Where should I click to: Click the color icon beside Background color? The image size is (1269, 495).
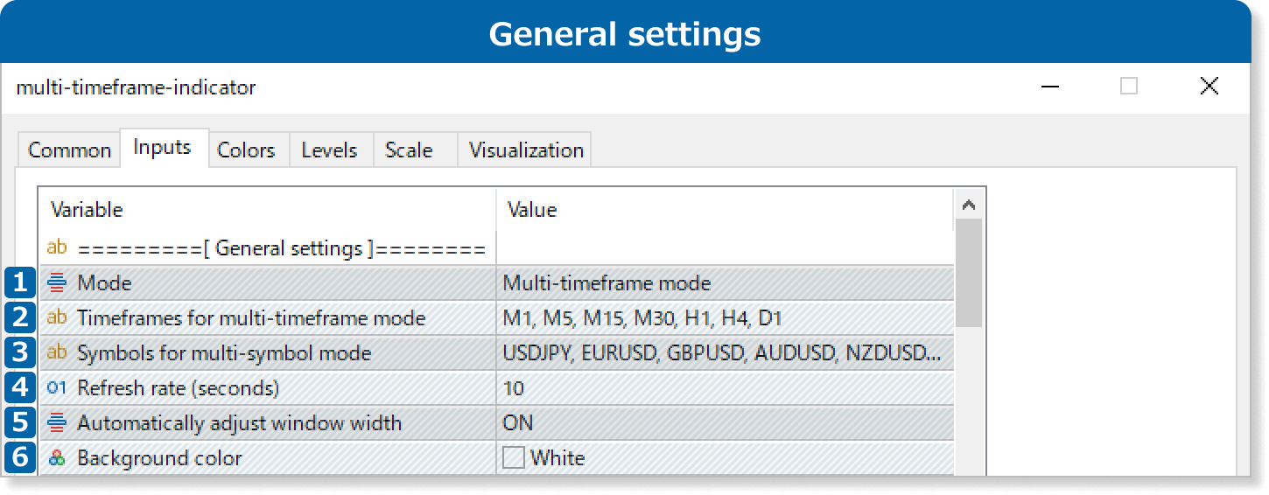(57, 457)
